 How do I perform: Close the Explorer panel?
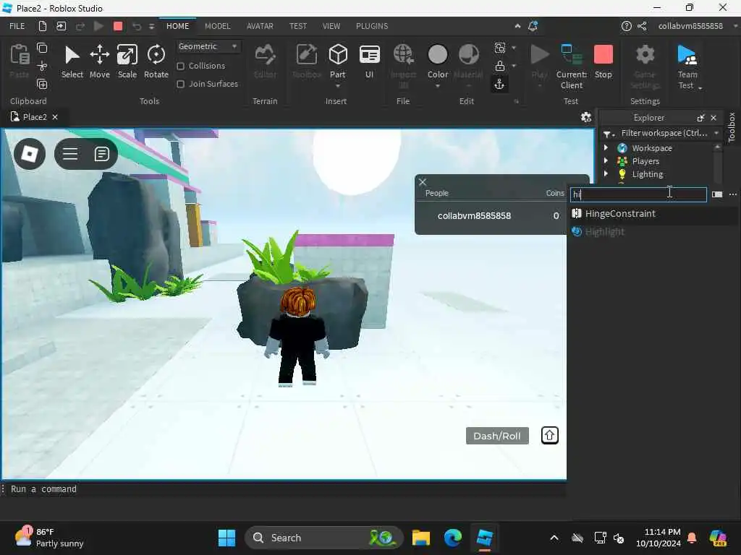click(x=714, y=118)
